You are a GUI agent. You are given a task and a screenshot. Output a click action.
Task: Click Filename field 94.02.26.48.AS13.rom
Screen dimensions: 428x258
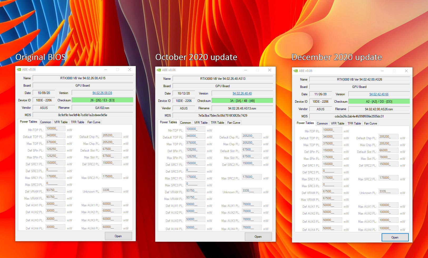click(x=242, y=108)
